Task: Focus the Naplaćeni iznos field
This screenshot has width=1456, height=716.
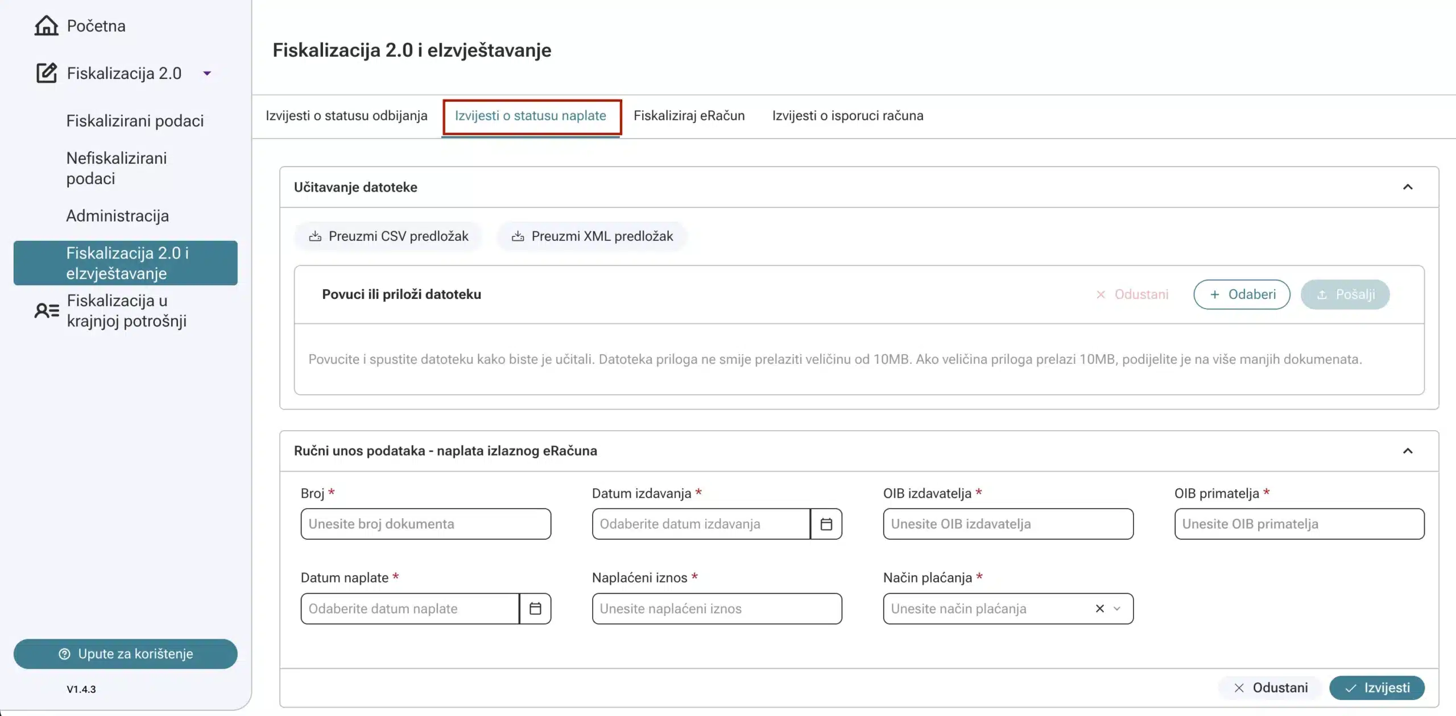Action: [x=717, y=609]
